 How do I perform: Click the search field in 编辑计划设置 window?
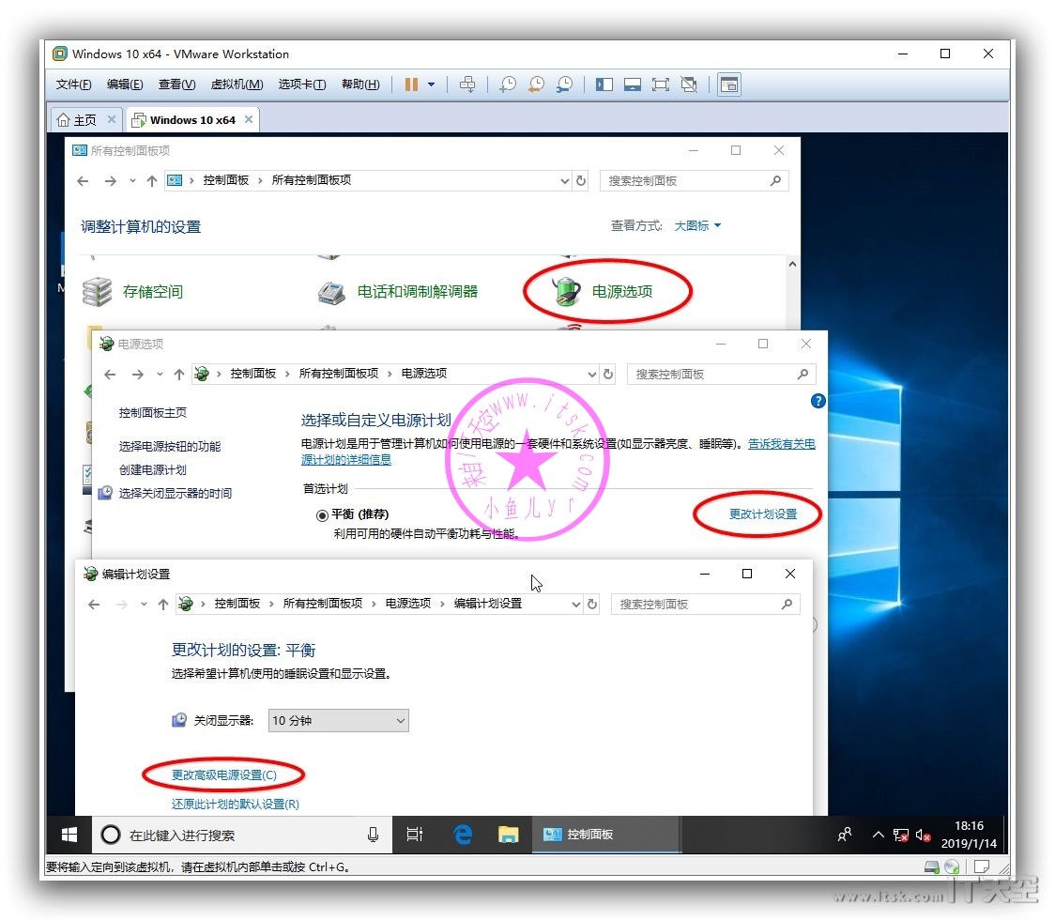(705, 605)
